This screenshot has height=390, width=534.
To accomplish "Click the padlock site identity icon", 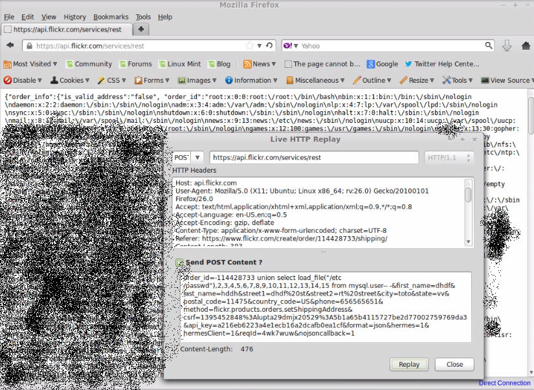I will click(30, 46).
